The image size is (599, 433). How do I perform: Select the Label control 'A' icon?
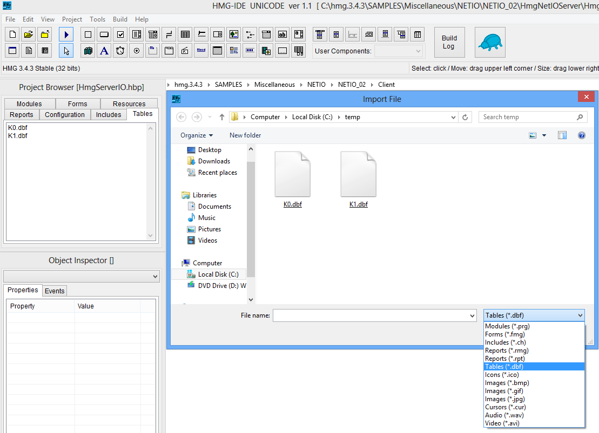[x=104, y=50]
